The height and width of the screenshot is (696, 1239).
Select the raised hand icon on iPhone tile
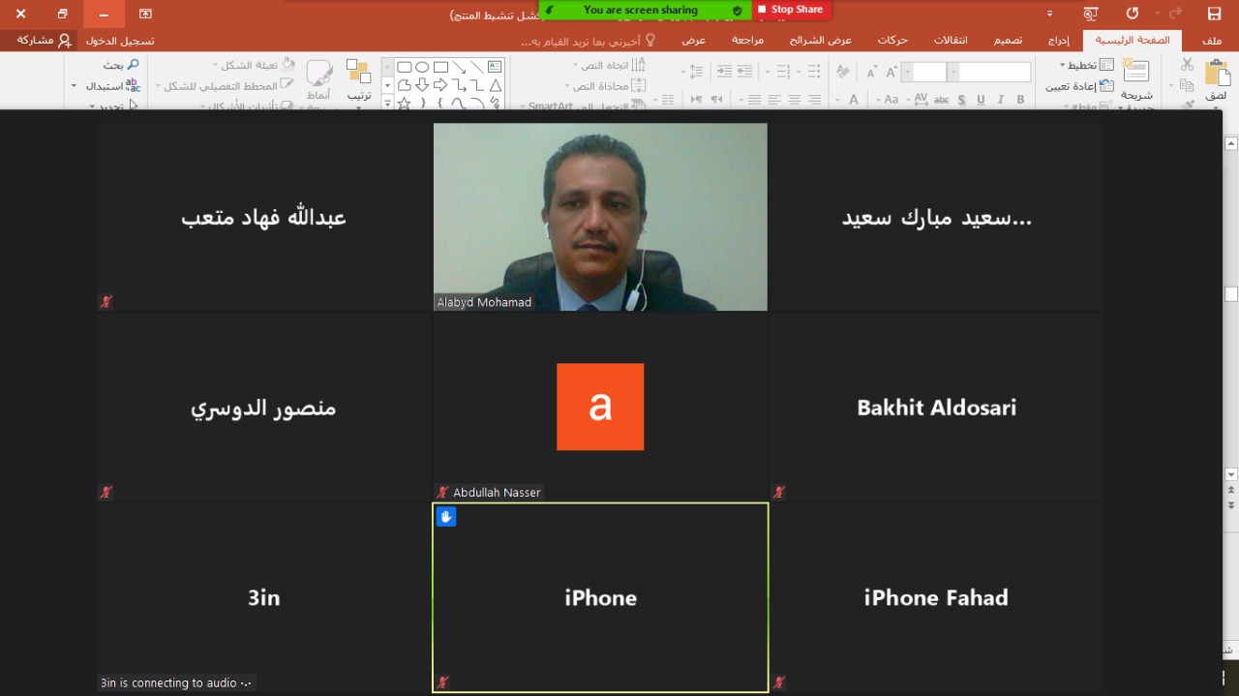click(x=445, y=517)
